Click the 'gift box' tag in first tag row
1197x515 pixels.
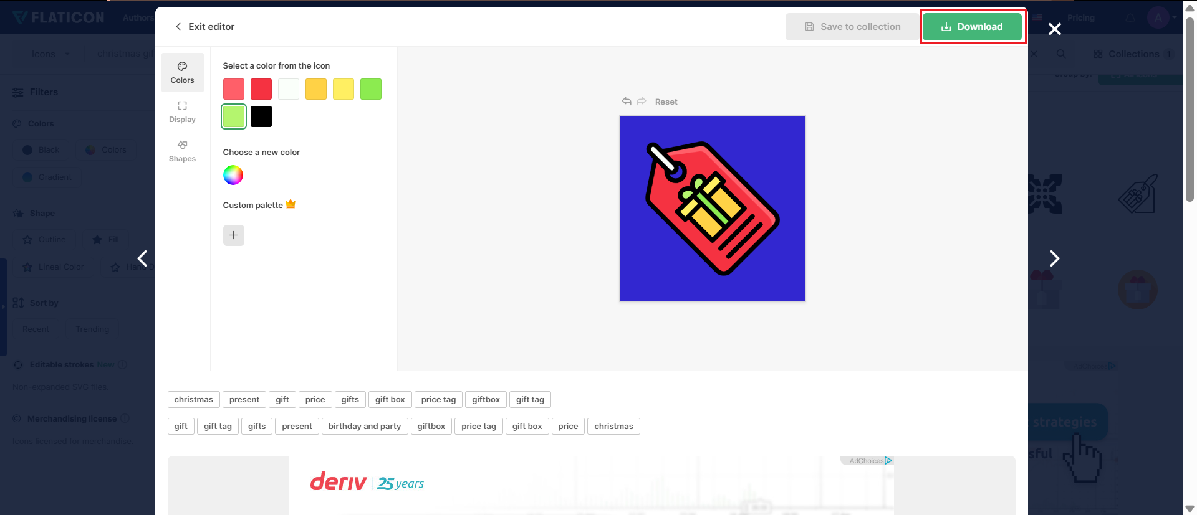(390, 400)
